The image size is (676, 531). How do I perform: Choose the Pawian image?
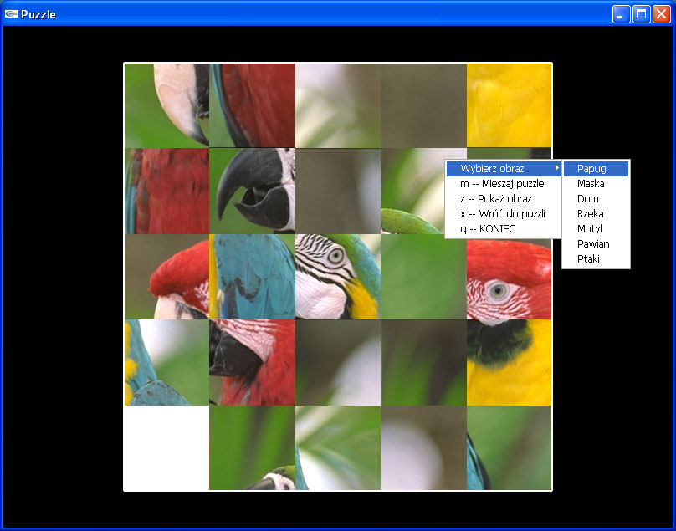(596, 244)
